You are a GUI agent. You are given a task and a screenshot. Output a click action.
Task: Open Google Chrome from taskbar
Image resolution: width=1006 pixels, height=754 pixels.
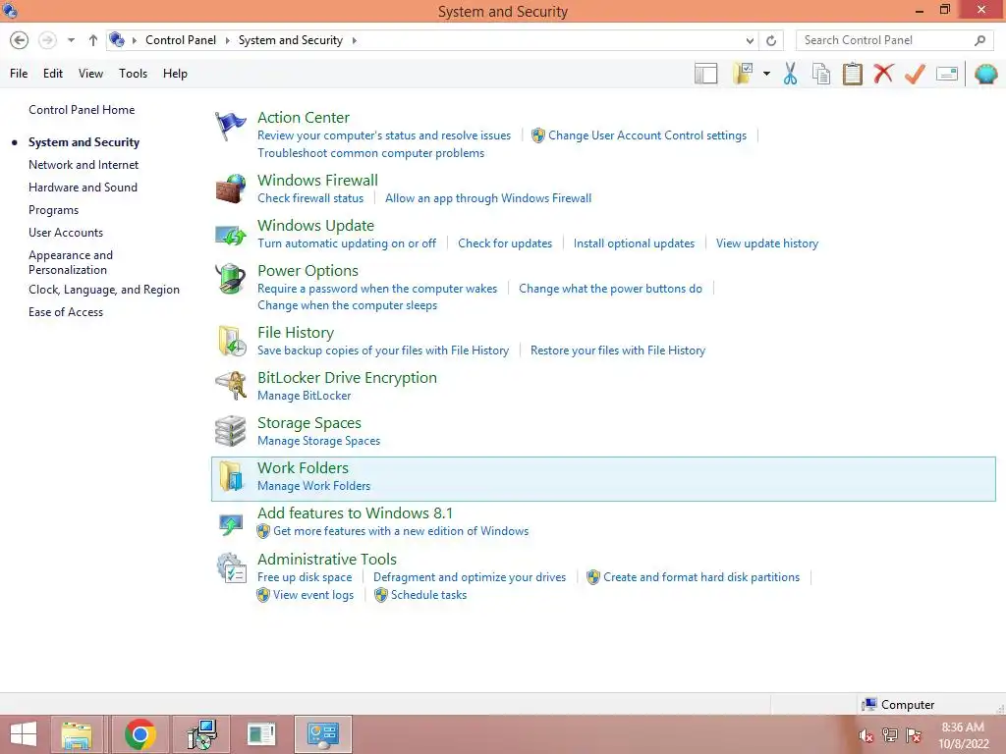pyautogui.click(x=140, y=734)
